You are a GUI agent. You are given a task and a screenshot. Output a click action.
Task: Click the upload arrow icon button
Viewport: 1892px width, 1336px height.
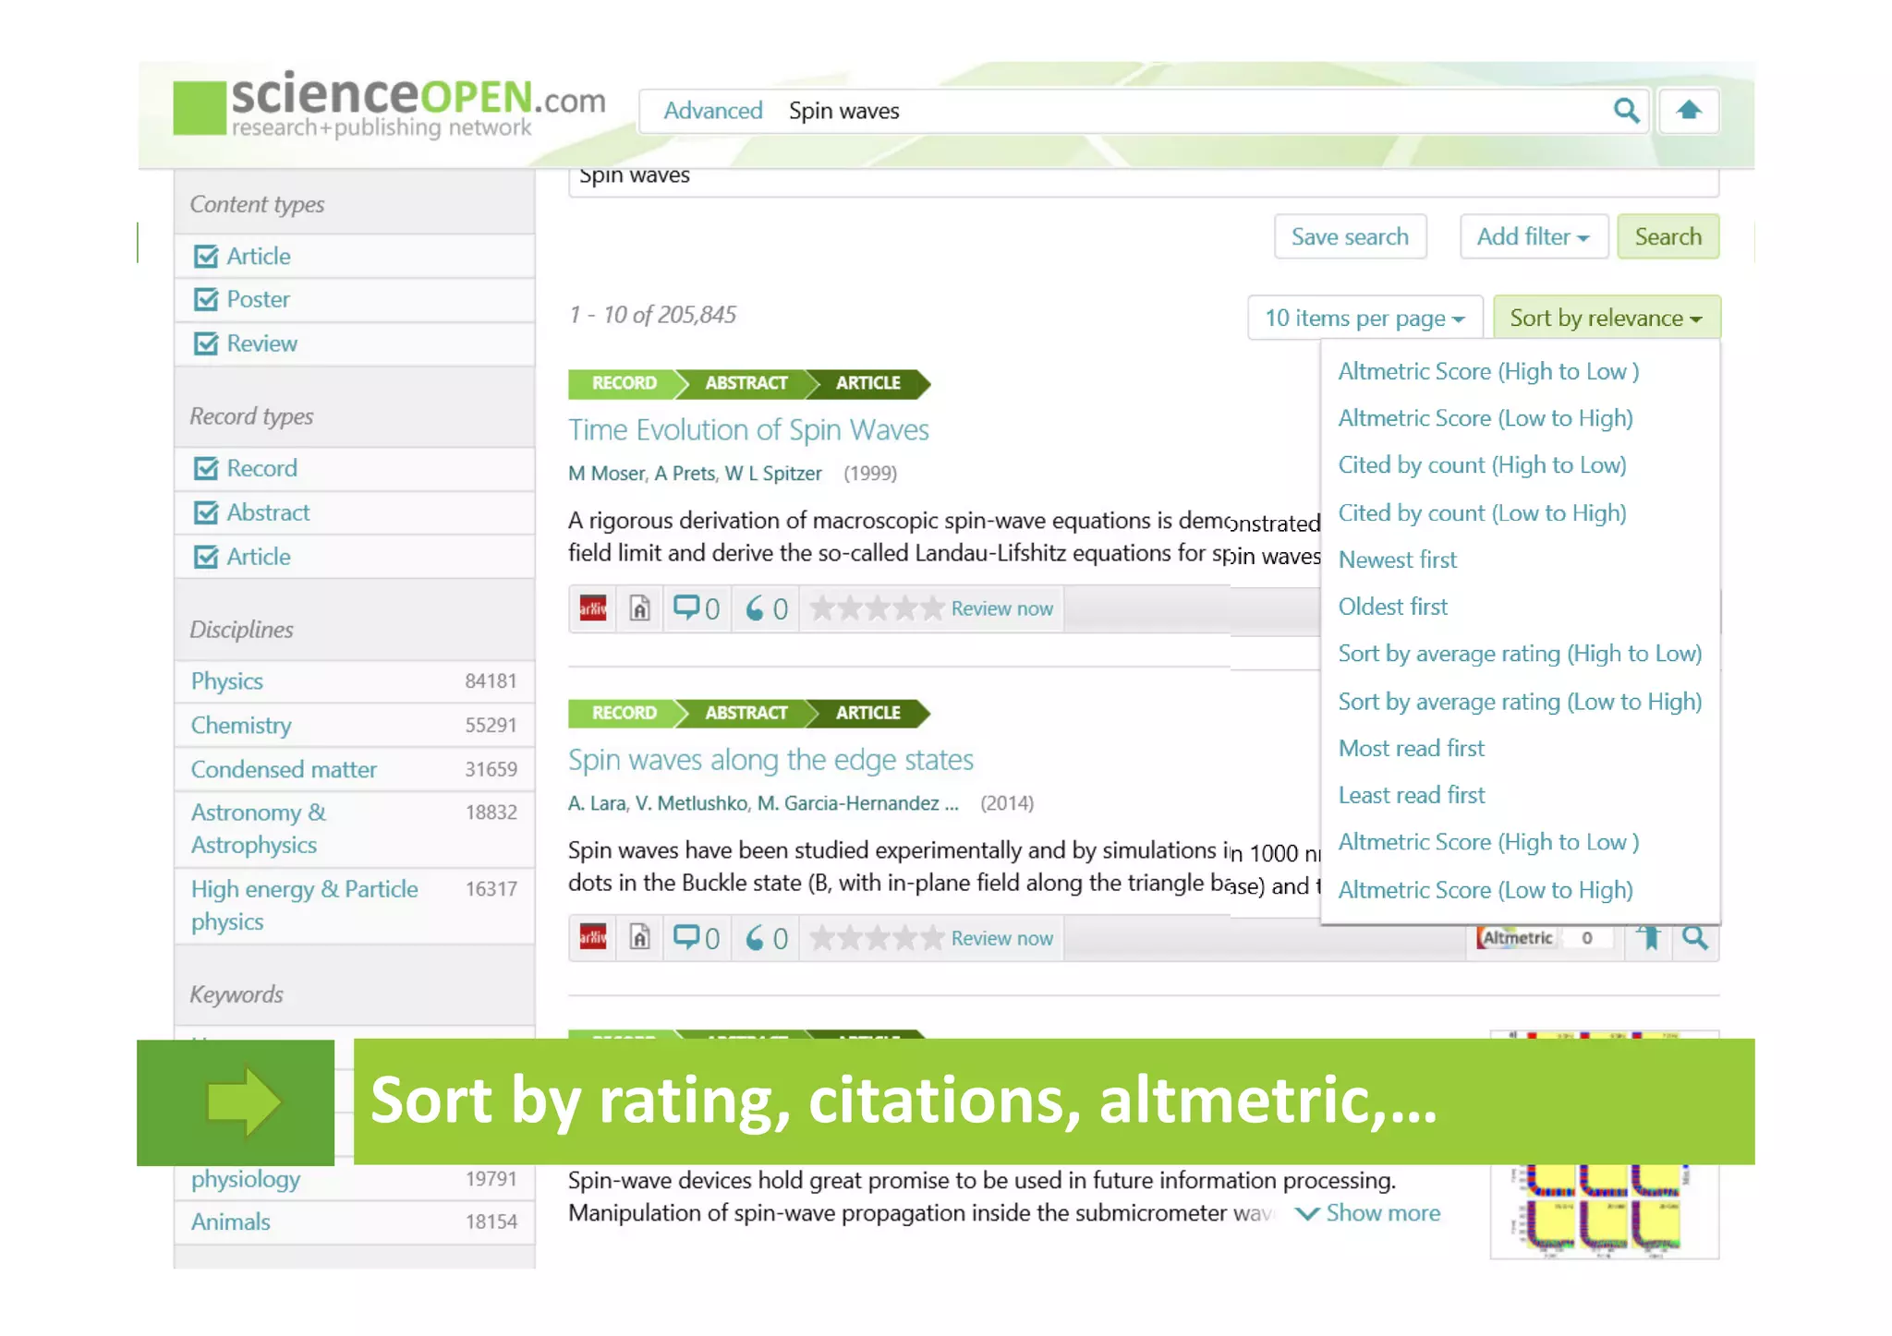point(1689,111)
